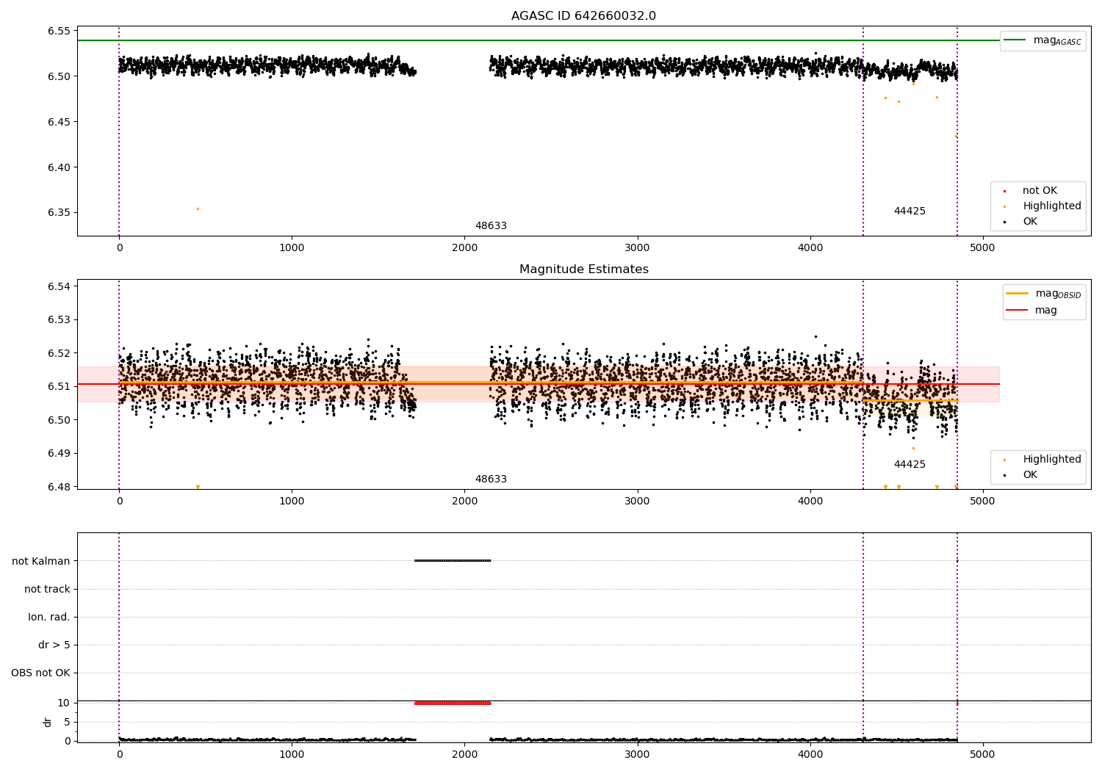This screenshot has height=771, width=1102.
Task: Click the orange outlier point near 6.35
Action: 198,209
